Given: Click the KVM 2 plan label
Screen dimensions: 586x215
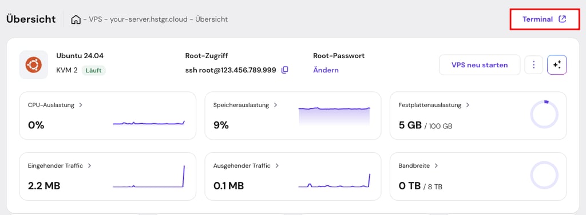Looking at the screenshot, I should (67, 70).
